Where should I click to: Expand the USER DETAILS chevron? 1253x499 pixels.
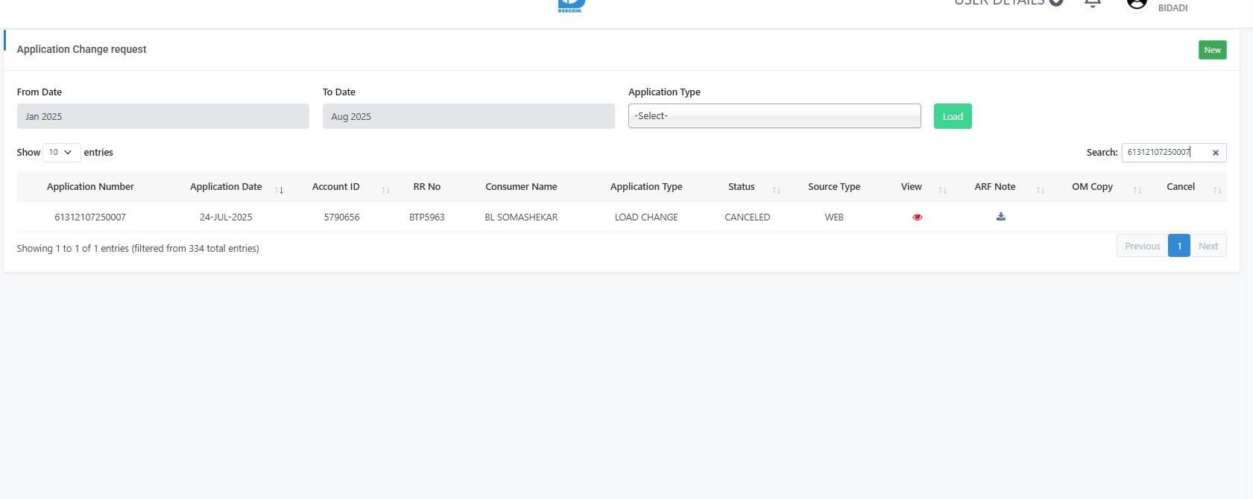1055,2
